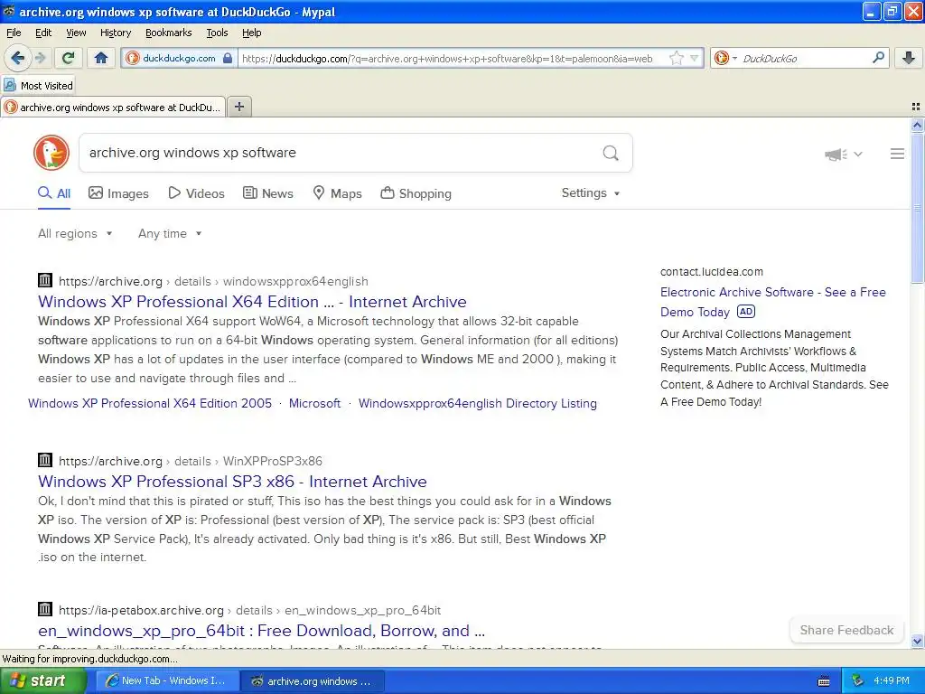Open the Any time filter dropdown

[x=170, y=234]
